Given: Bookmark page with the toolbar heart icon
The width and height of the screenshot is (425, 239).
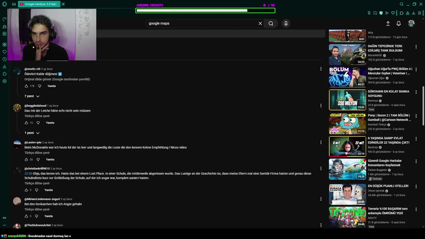Looking at the screenshot, I should [393, 13].
